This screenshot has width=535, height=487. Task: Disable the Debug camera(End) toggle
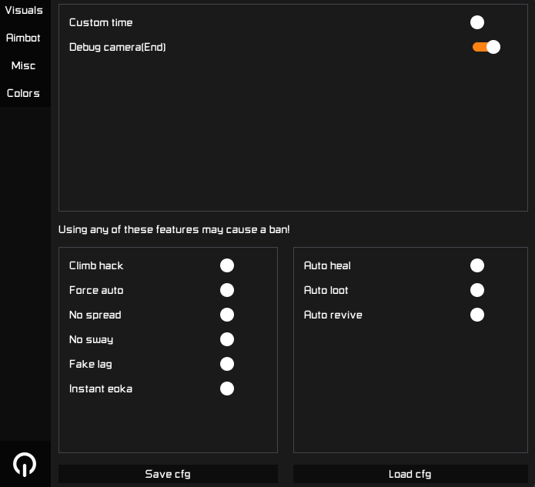coord(486,47)
